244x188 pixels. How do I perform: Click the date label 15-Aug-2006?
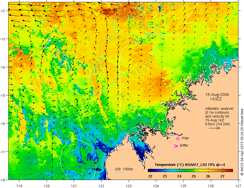pos(217,95)
